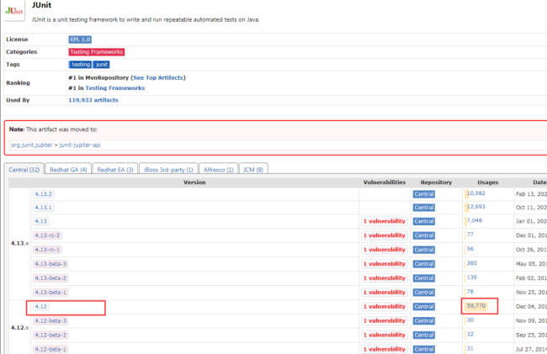Viewport: 547px width, 354px height.
Task: Open version 4.13-rc-2
Action: point(47,235)
